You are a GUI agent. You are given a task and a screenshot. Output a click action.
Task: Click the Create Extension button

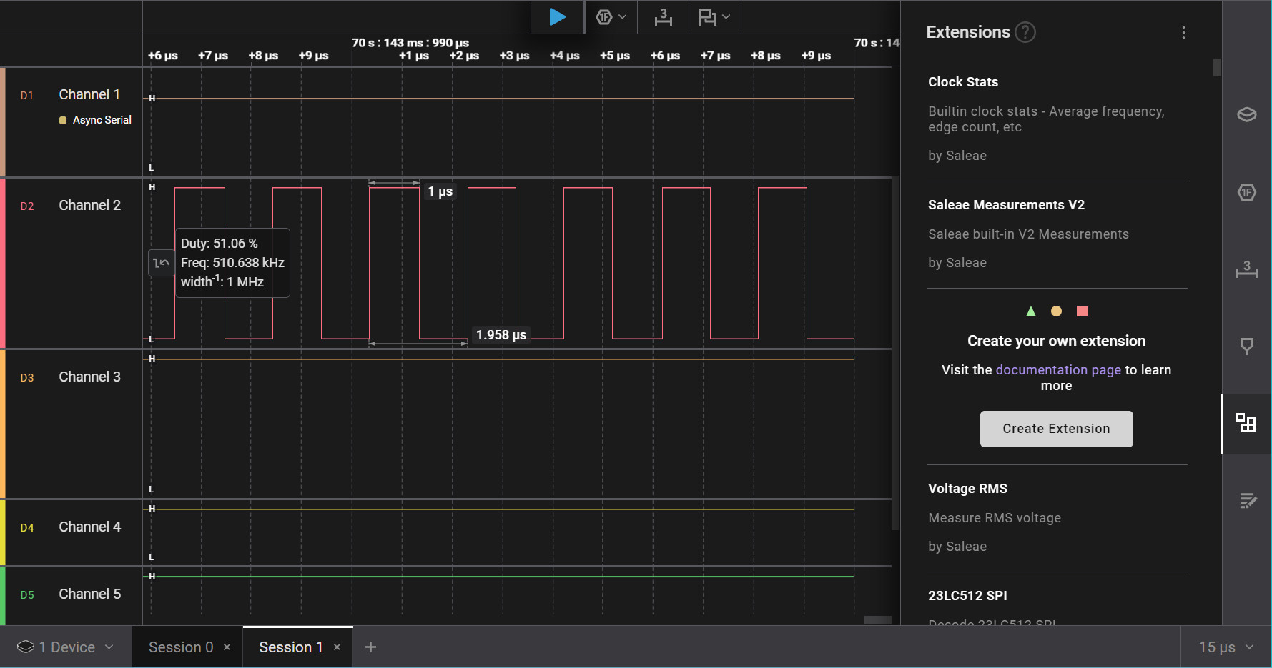tap(1056, 429)
